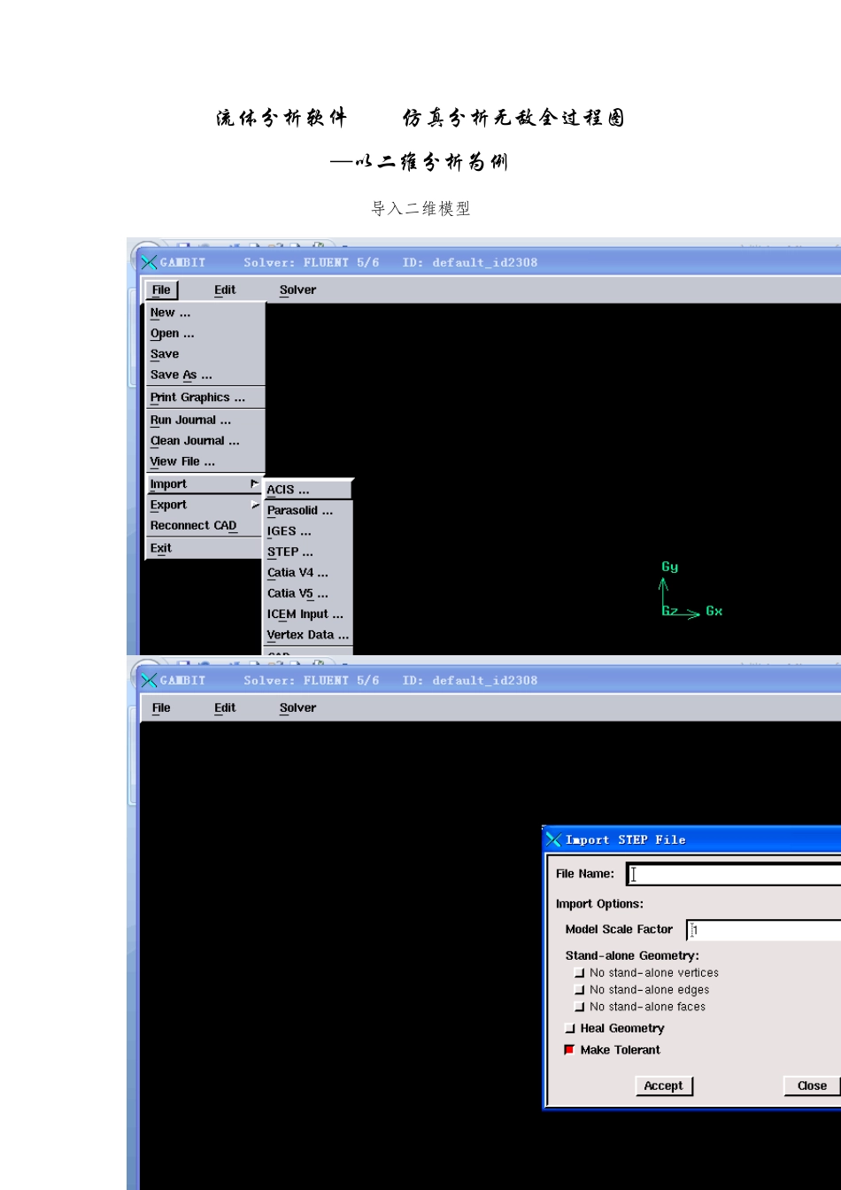Select IGES import format
Viewport: 841px width, 1190px height.
click(x=289, y=531)
